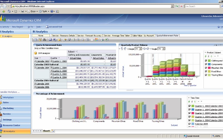The height and width of the screenshot is (139, 223).
Task: Click the browser Help question mark icon
Action: 52,11
